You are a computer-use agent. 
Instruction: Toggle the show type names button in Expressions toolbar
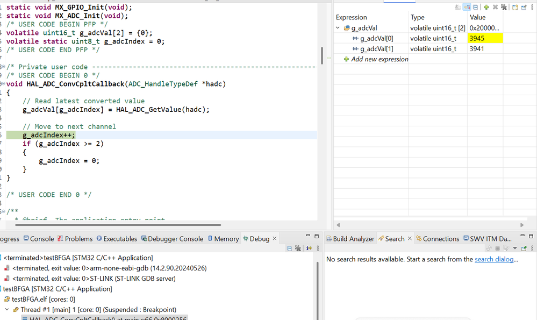[x=458, y=7]
